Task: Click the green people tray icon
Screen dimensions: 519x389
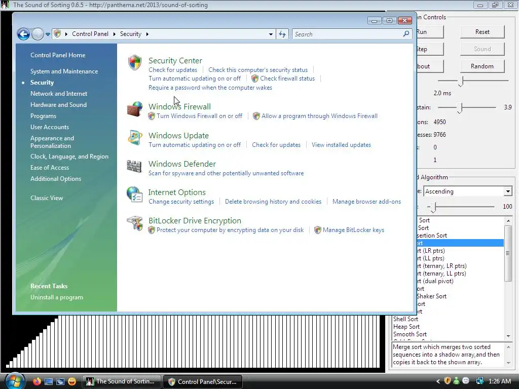Action: click(457, 381)
